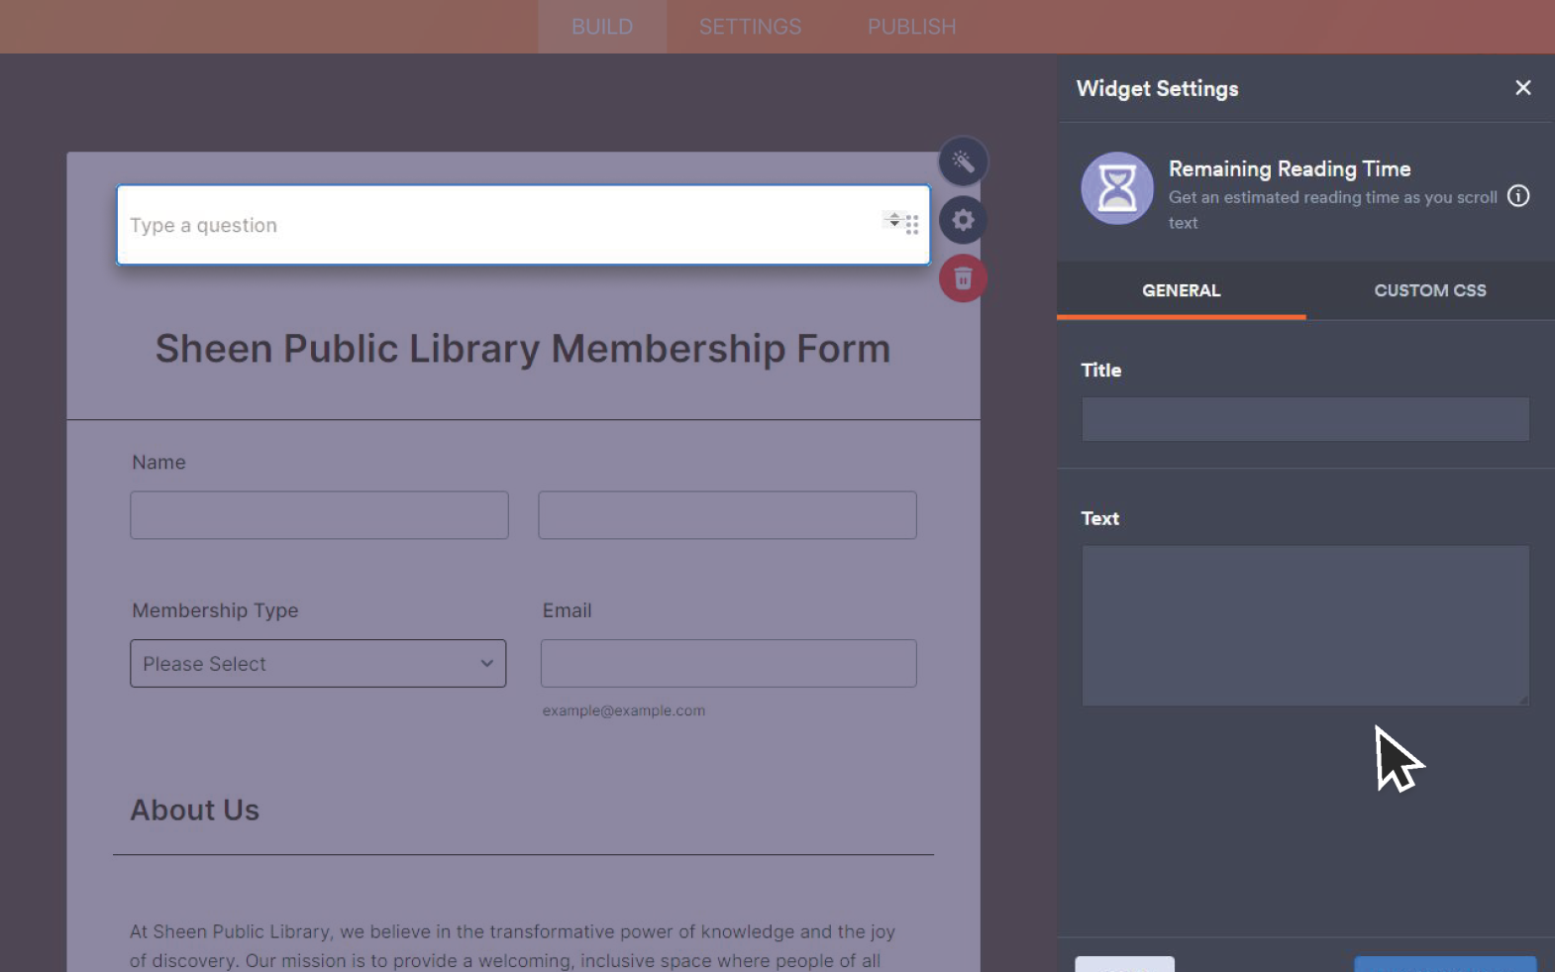Click the resize grip of the Text area

pyautogui.click(x=1522, y=700)
